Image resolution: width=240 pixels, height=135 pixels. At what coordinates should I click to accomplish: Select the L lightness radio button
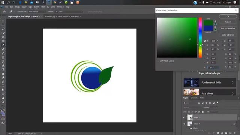coord(222,41)
